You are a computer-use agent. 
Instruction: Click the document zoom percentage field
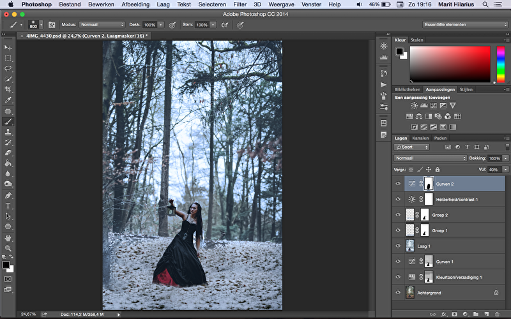coord(28,314)
